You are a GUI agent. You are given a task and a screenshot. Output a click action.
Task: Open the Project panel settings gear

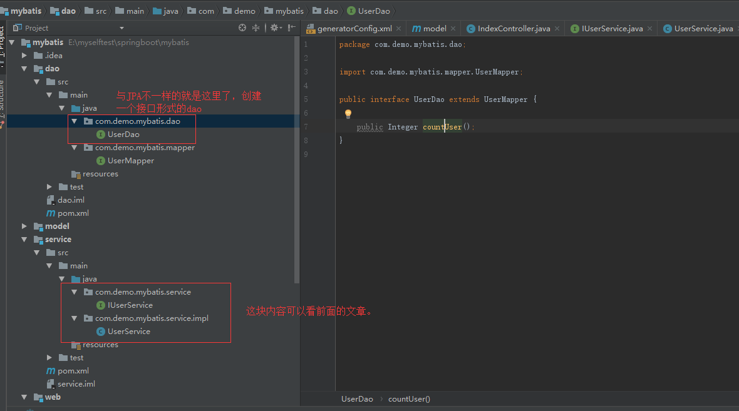tap(276, 28)
